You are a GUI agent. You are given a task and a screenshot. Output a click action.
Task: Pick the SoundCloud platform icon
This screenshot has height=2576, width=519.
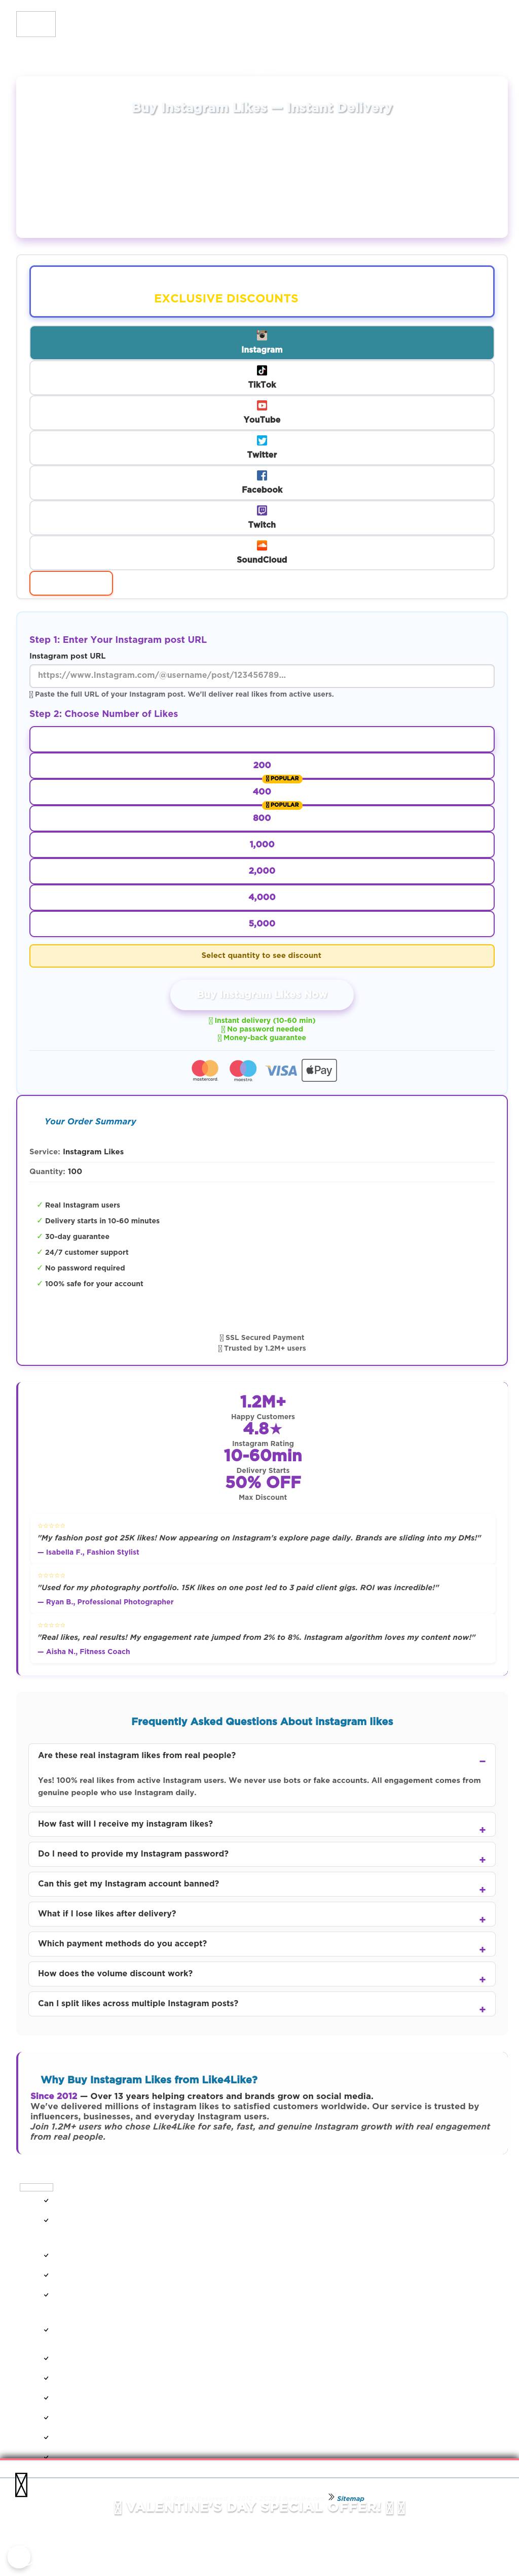[262, 546]
